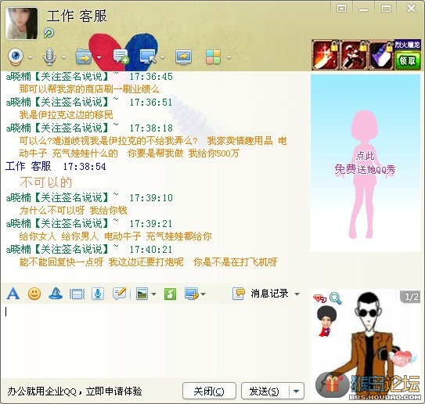Viewport: 425px width, 404px height.
Task: Send a window shake via the filmstrip icon
Action: click(x=77, y=294)
